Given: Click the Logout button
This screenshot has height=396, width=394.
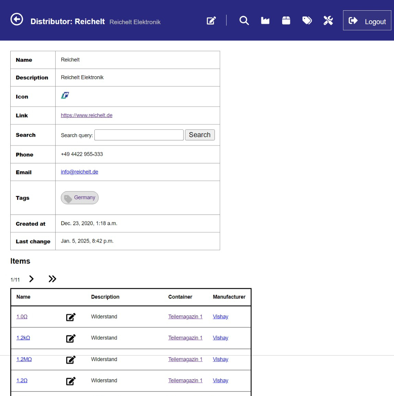Looking at the screenshot, I should click(367, 21).
